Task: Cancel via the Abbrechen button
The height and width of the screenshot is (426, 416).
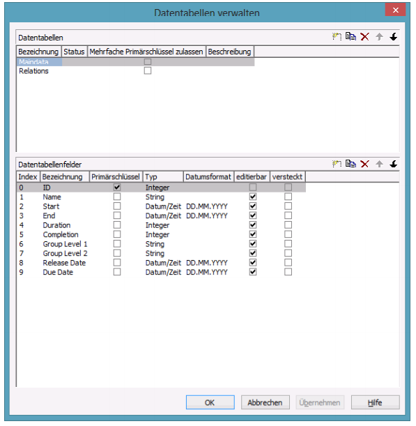Action: 265,402
